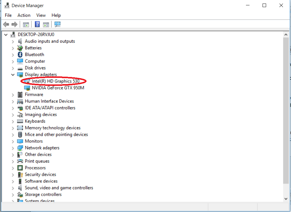This screenshot has width=291, height=212.
Task: Click the blue Help question mark icon
Action: (37, 24)
